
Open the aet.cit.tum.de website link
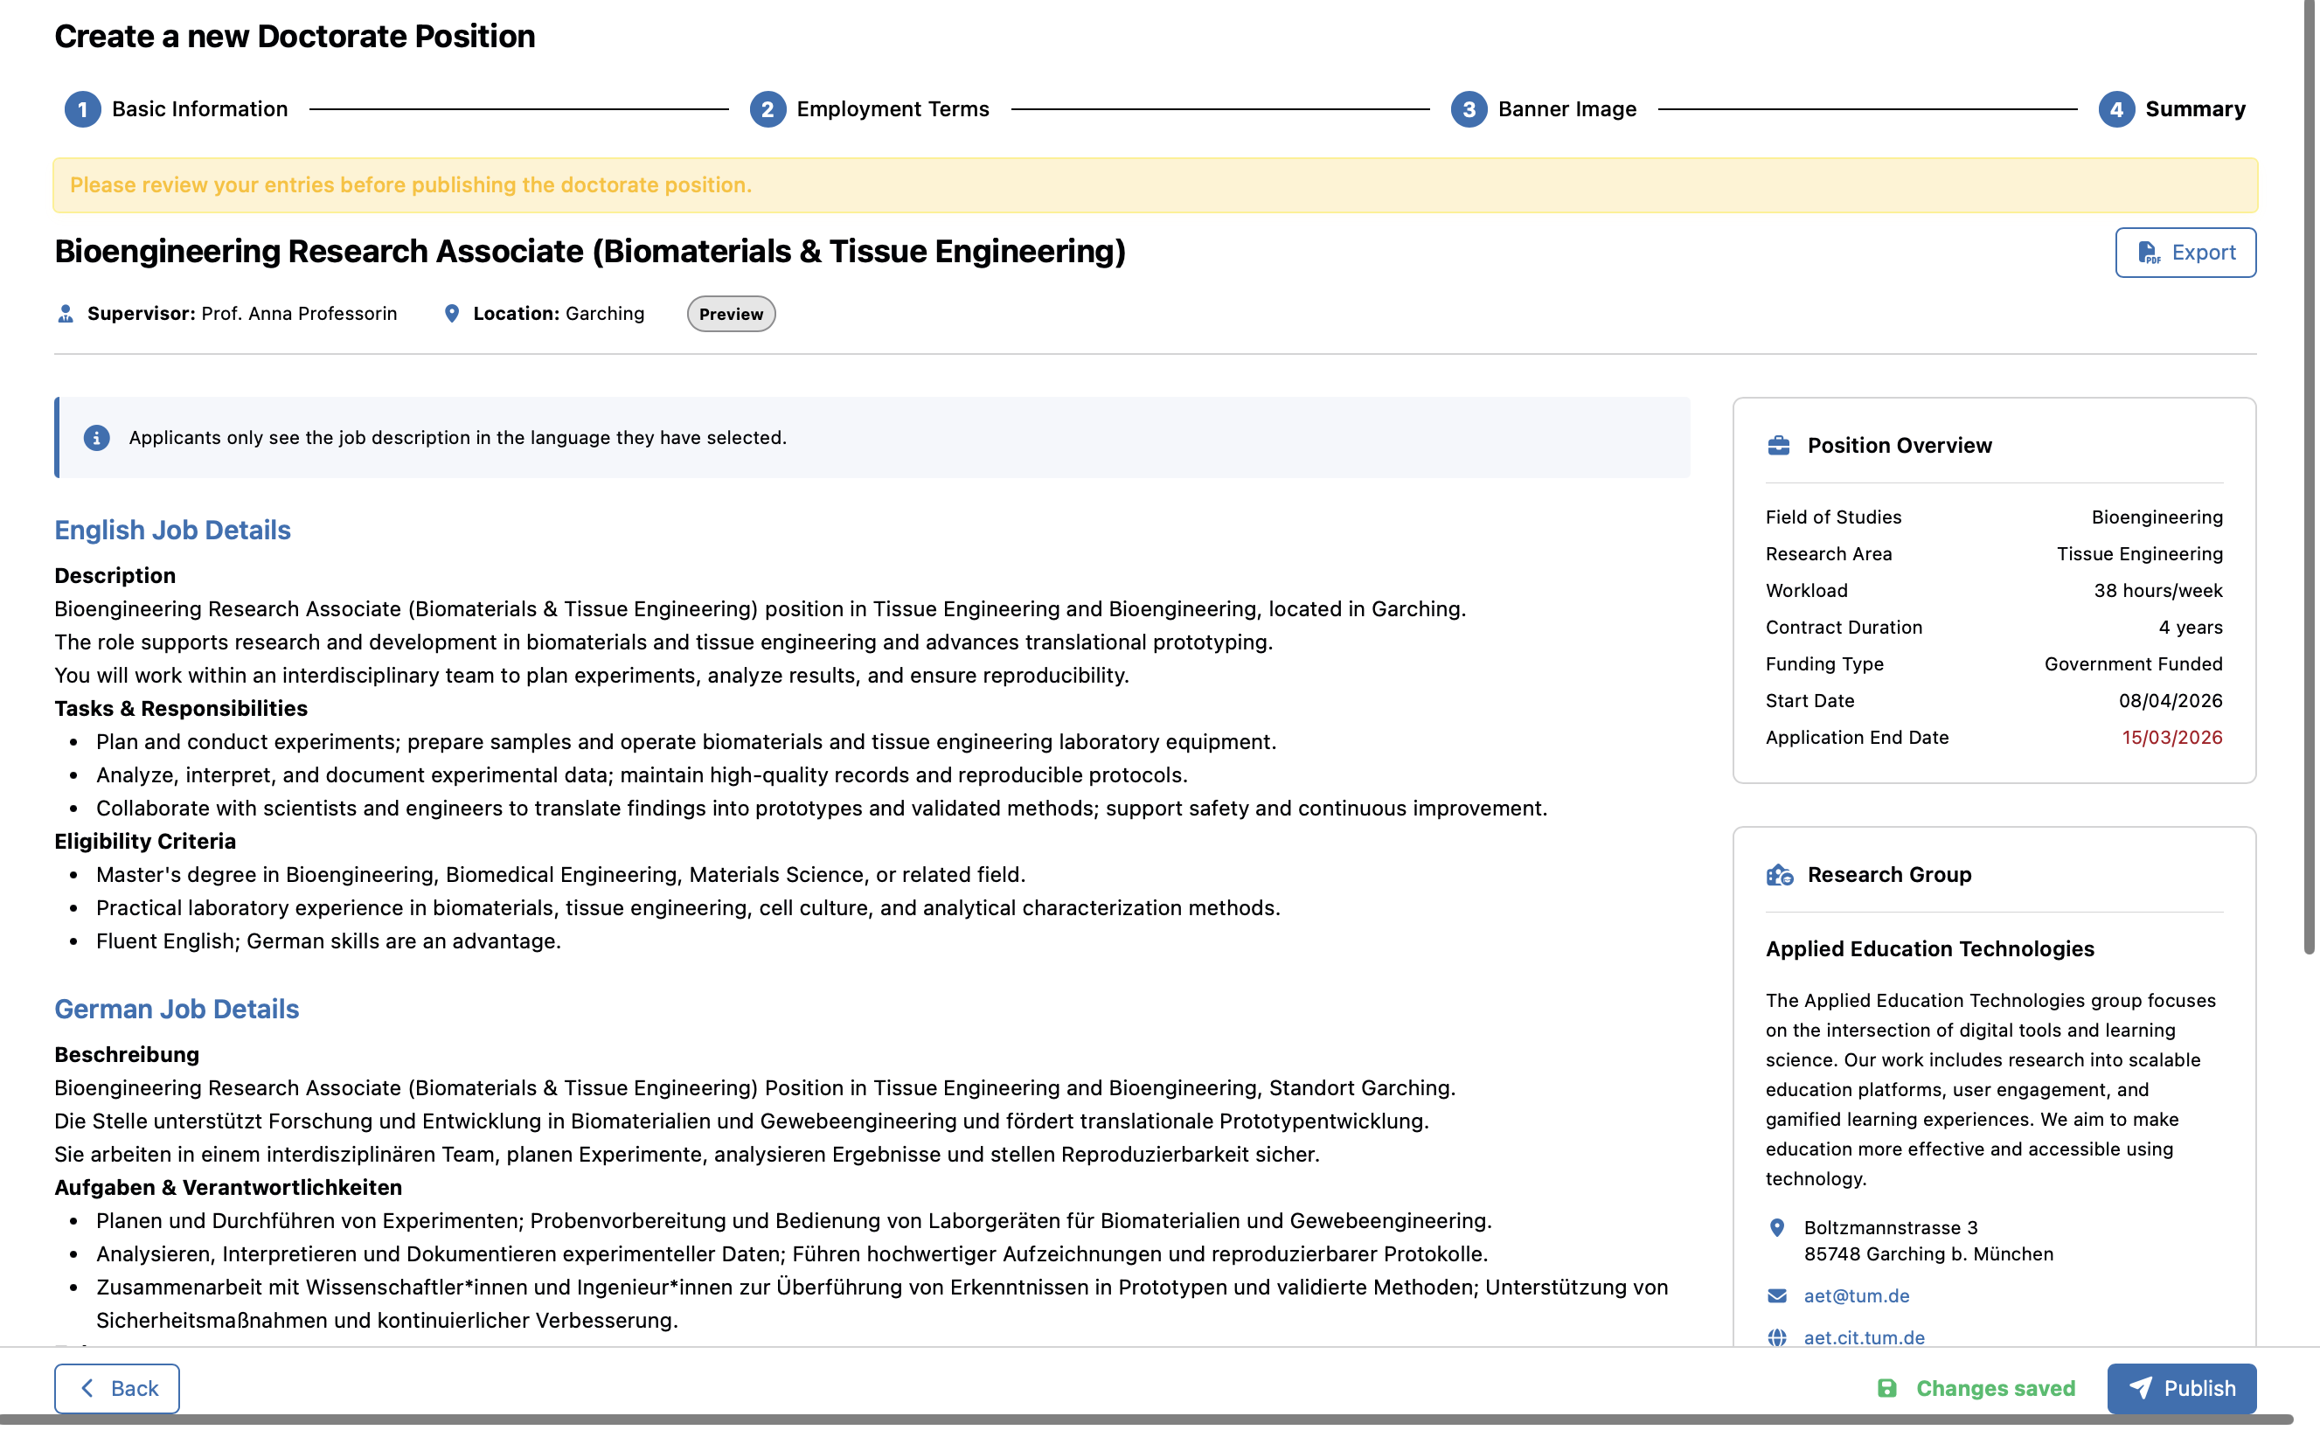pyautogui.click(x=1863, y=1337)
